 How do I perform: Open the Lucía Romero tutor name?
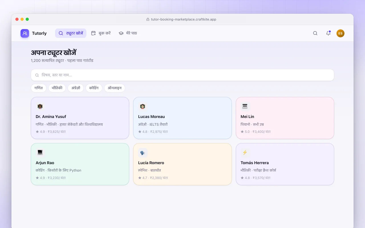[x=151, y=163]
